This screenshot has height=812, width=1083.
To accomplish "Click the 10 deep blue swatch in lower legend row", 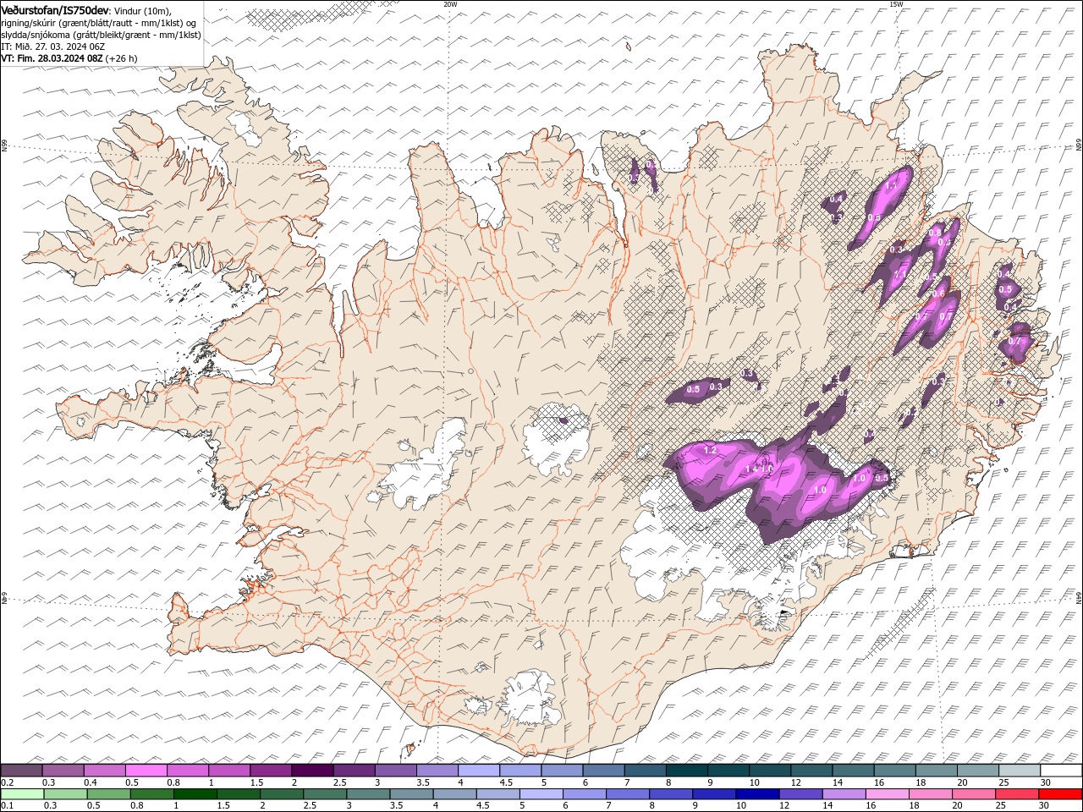I will tap(757, 794).
